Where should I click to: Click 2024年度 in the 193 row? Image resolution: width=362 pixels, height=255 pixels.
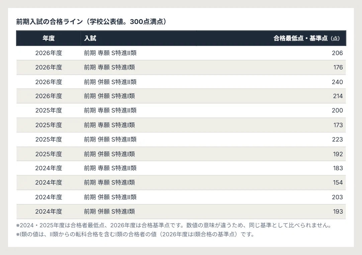(x=49, y=212)
